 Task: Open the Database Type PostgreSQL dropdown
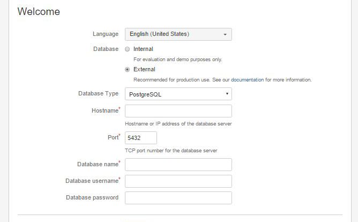tap(178, 94)
